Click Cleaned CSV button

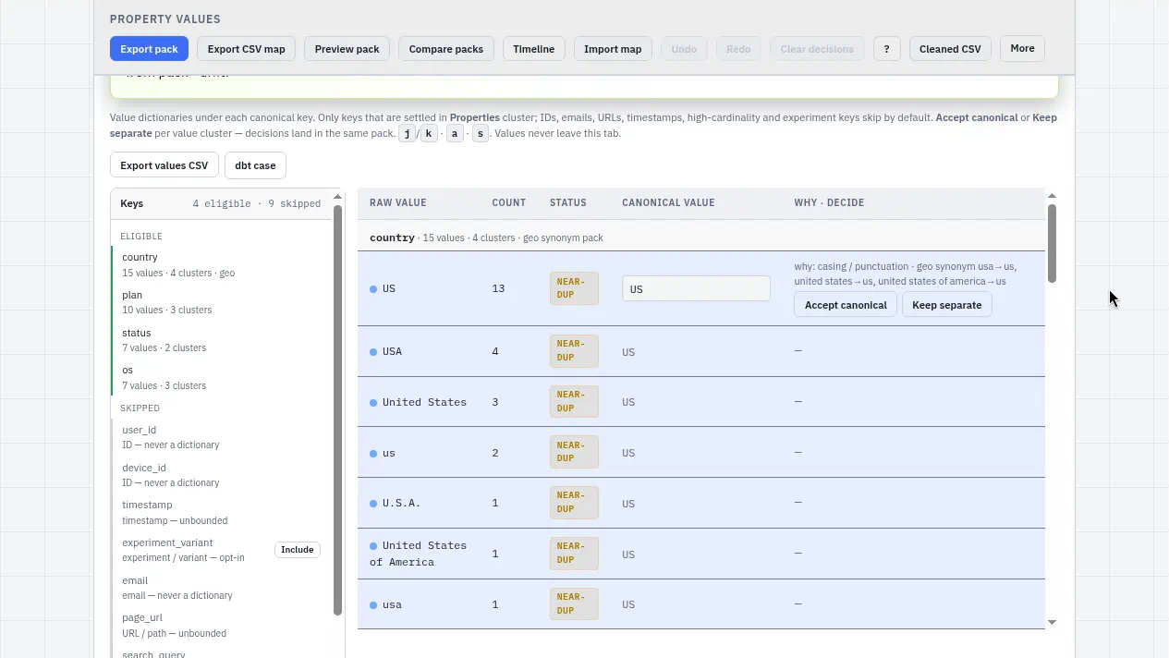pos(950,49)
